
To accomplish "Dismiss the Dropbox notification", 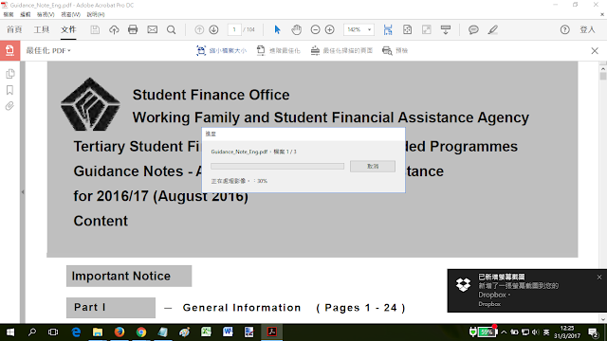I will [599, 277].
